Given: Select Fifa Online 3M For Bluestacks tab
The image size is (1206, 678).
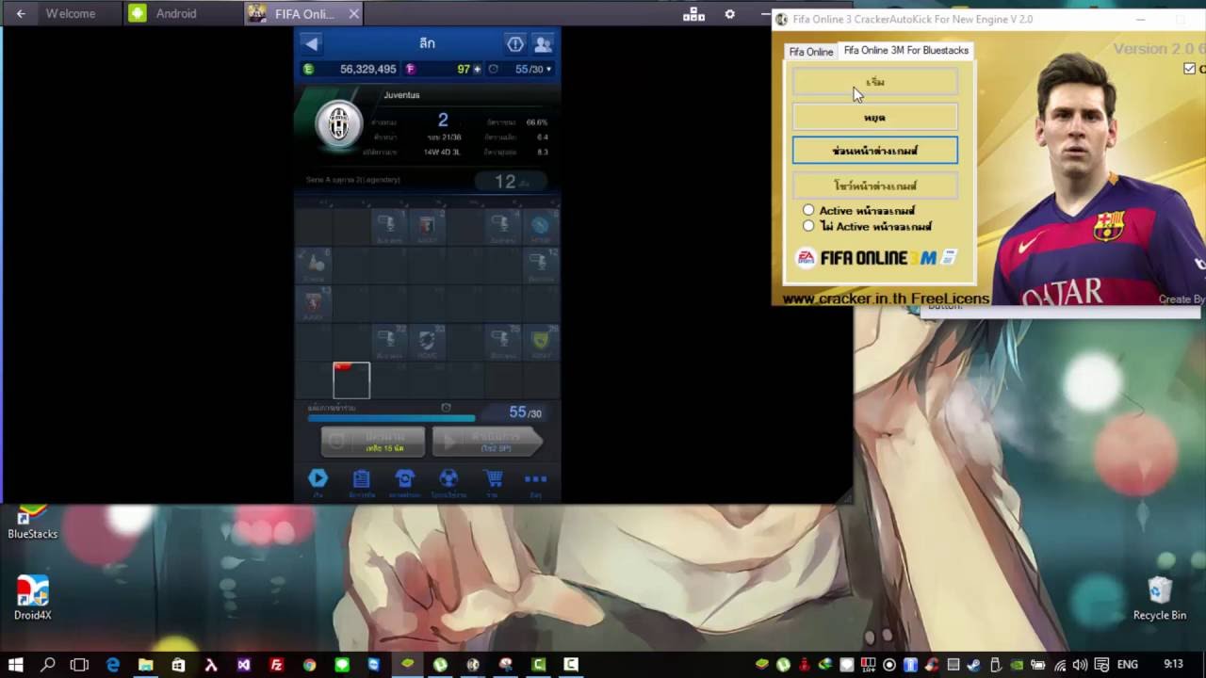Looking at the screenshot, I should pos(906,50).
